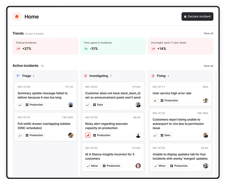
Task: Click Production tag on INC-6735 card
Action: [x=111, y=166]
